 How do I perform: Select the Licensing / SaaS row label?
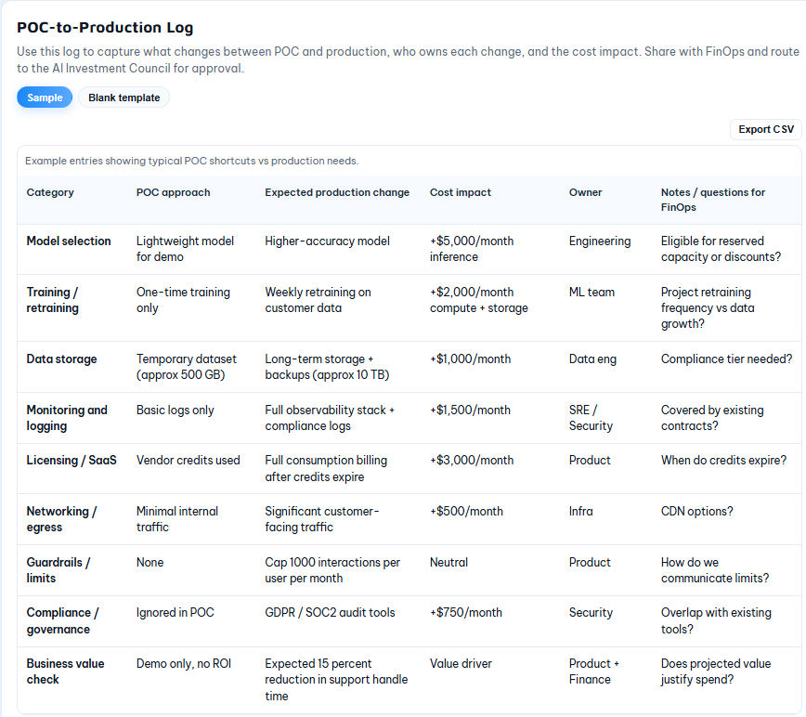coord(71,460)
